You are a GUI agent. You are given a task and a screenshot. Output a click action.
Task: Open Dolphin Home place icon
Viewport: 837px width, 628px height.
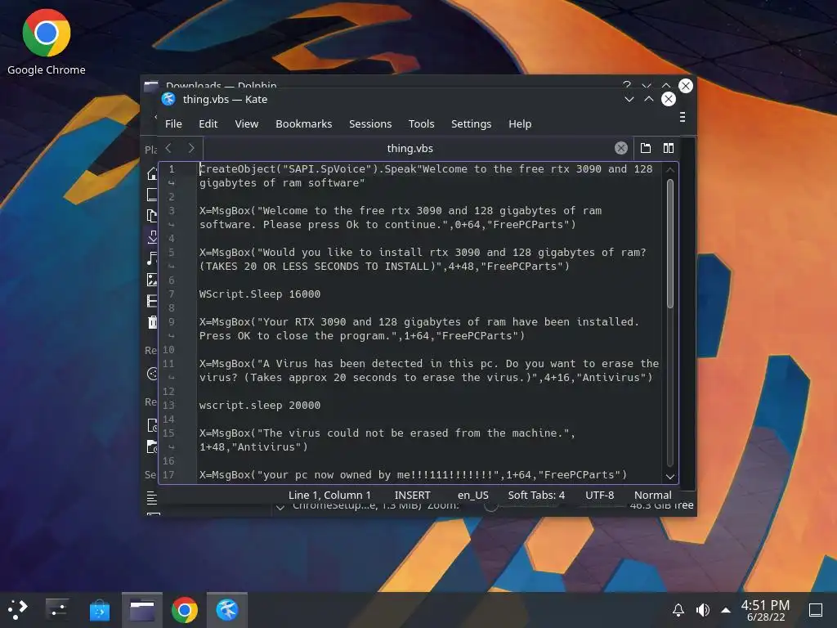pyautogui.click(x=152, y=173)
